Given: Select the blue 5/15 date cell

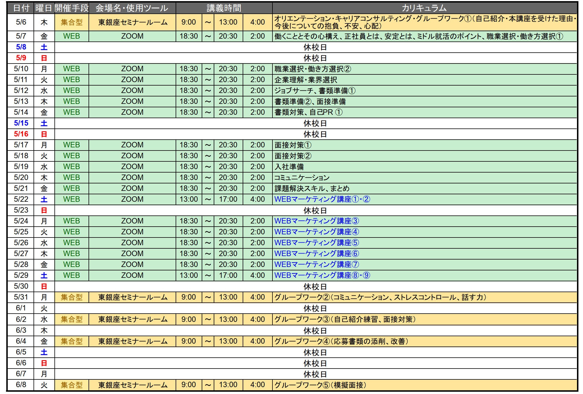Looking at the screenshot, I should point(21,123).
